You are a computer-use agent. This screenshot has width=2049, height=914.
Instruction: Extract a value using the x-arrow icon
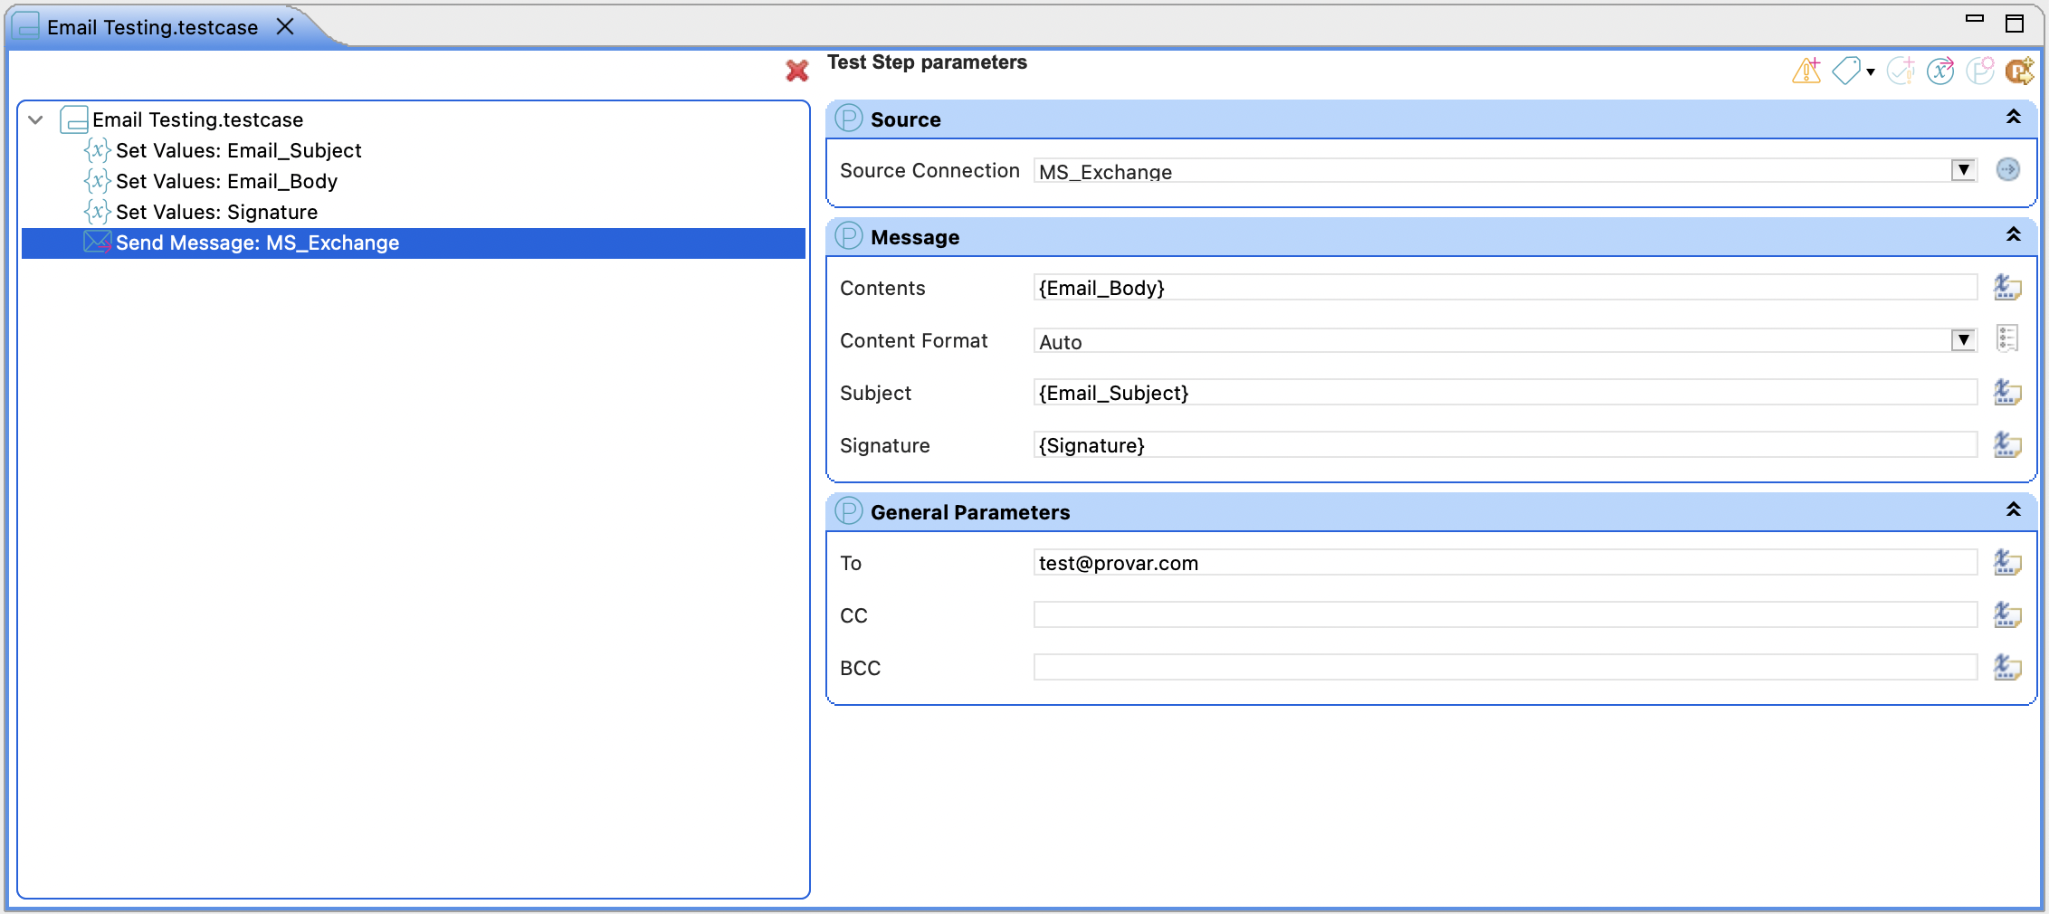1940,71
